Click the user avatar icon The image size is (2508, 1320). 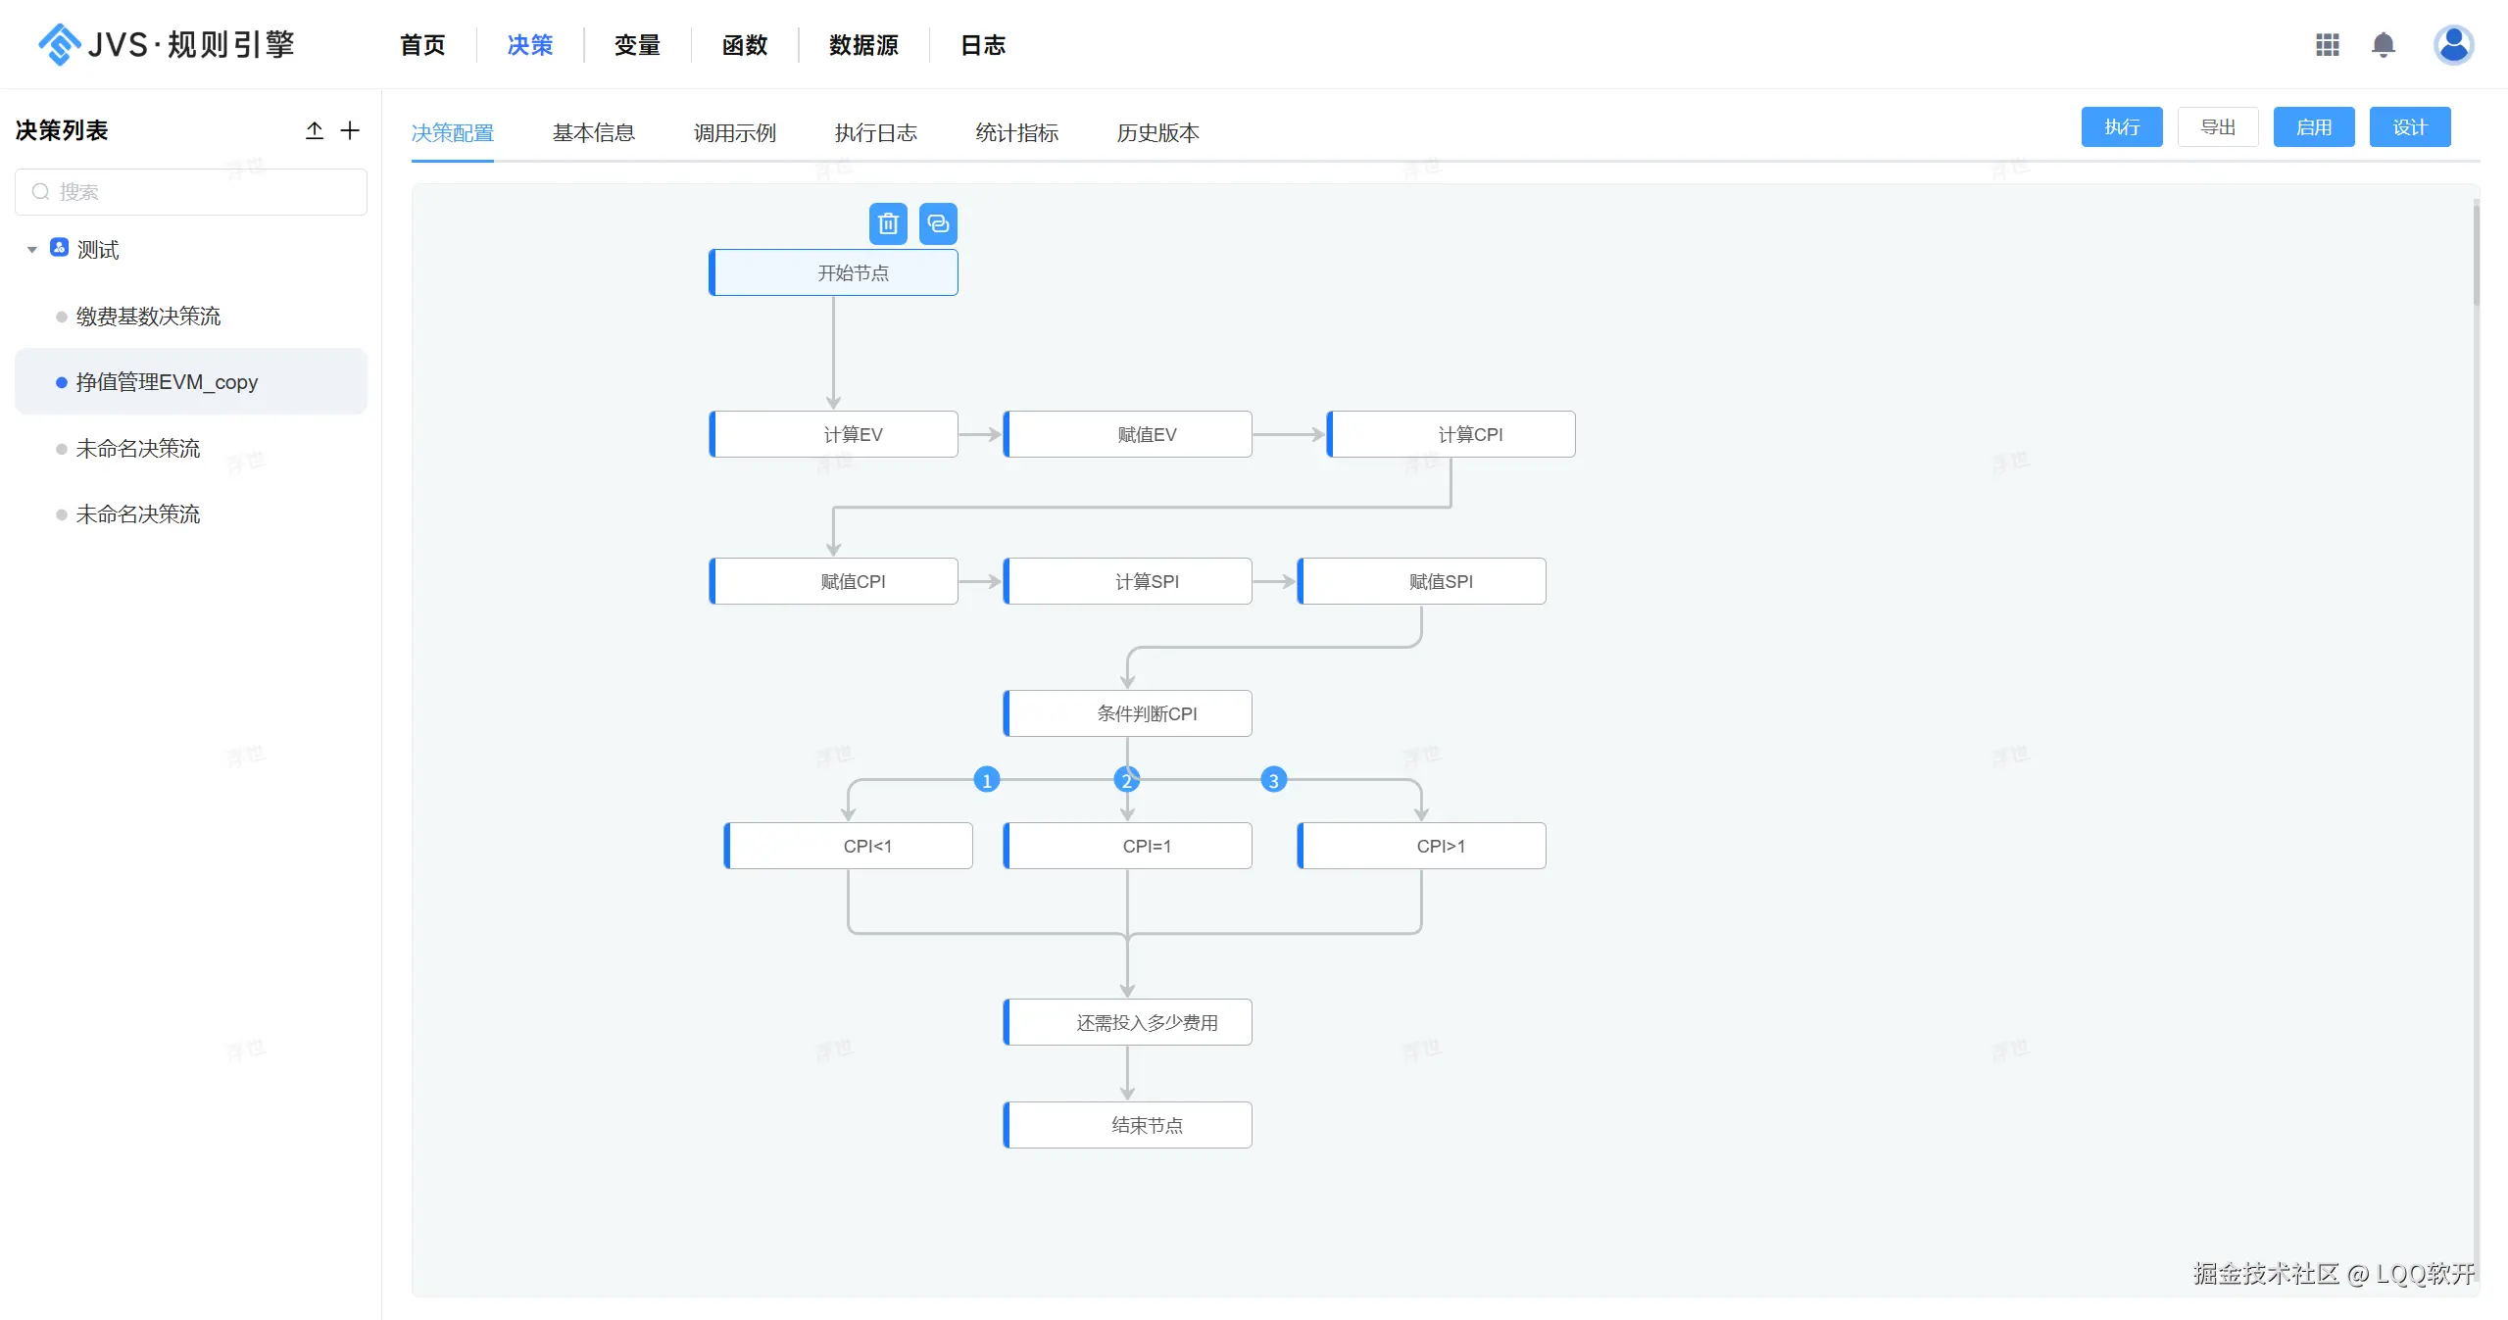tap(2453, 45)
